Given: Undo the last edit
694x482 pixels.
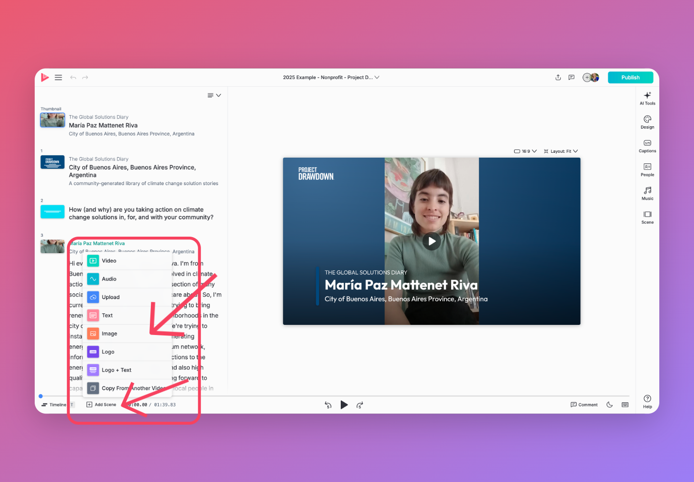Looking at the screenshot, I should pos(73,77).
